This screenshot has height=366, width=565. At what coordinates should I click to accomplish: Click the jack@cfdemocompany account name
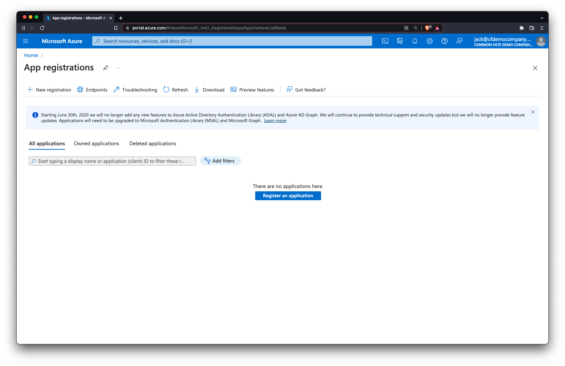[503, 39]
